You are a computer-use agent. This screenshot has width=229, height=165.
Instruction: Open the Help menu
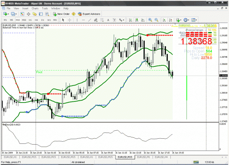[x=66, y=8]
